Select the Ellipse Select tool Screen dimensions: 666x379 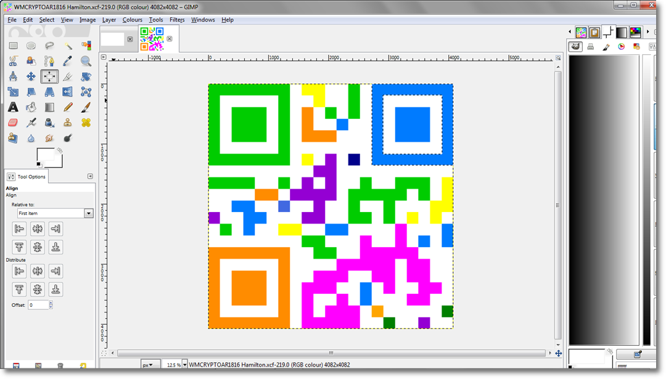[31, 46]
